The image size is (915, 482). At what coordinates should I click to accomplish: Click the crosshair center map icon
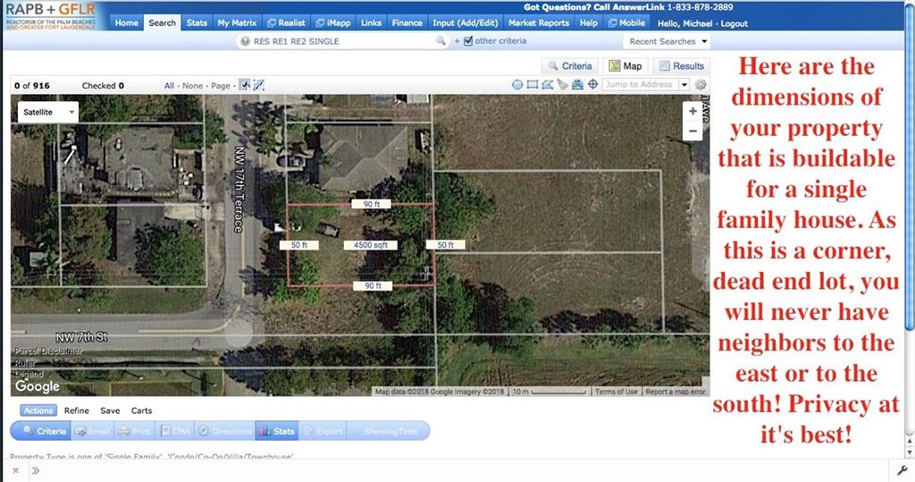(592, 85)
